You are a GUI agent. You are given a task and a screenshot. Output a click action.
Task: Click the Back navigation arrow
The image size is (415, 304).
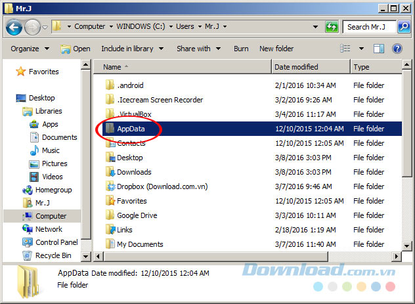[x=14, y=27]
